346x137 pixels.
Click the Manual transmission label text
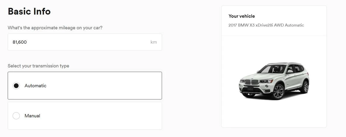coord(32,116)
